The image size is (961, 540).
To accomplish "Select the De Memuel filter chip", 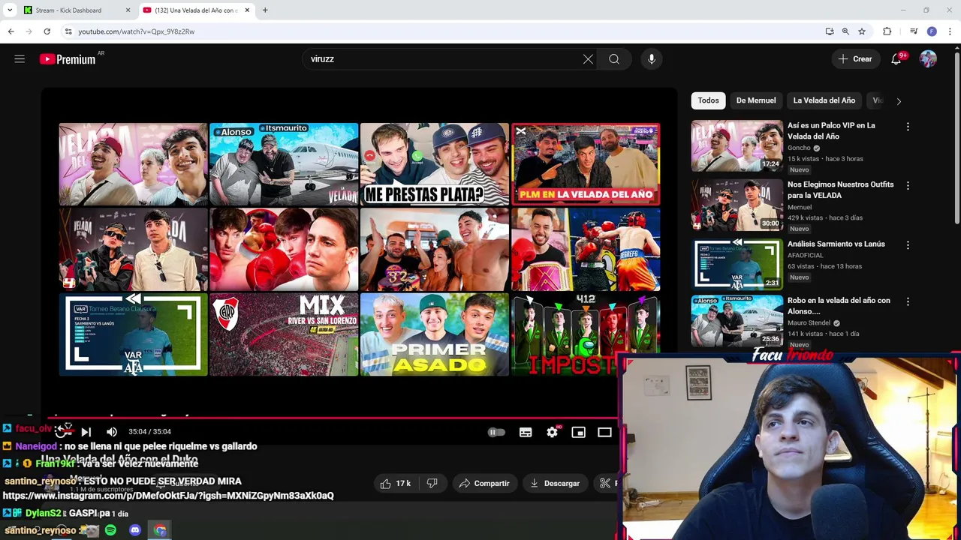I will [756, 100].
